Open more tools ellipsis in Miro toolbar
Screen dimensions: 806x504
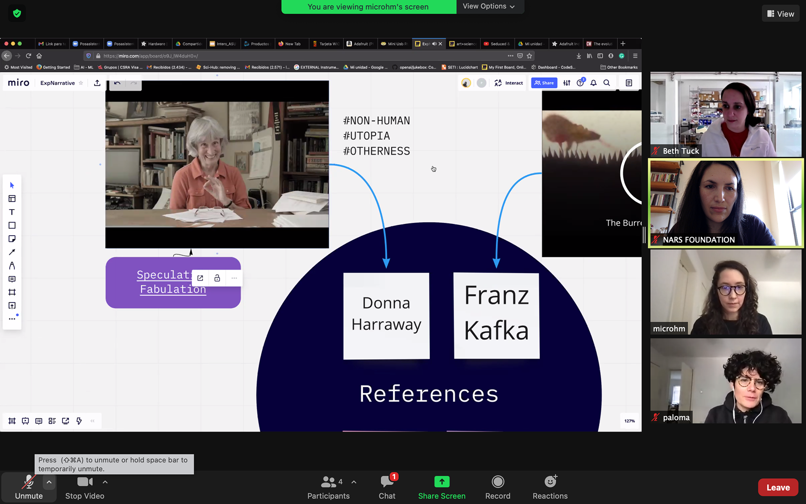coord(12,319)
